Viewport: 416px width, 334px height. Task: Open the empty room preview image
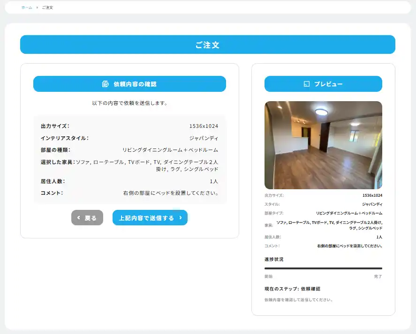(x=323, y=145)
